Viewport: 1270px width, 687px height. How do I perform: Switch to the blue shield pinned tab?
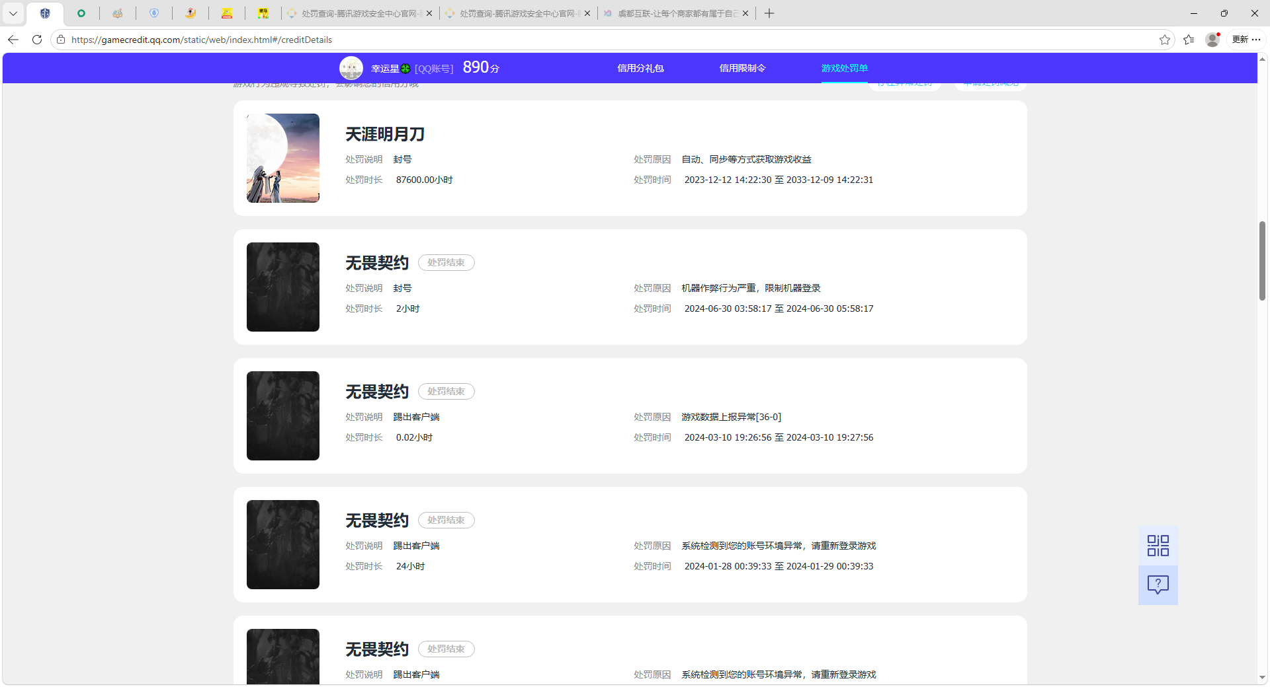point(154,13)
